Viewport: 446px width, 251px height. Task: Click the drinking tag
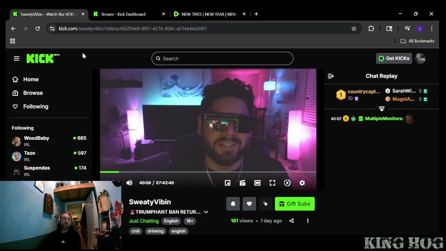point(155,231)
